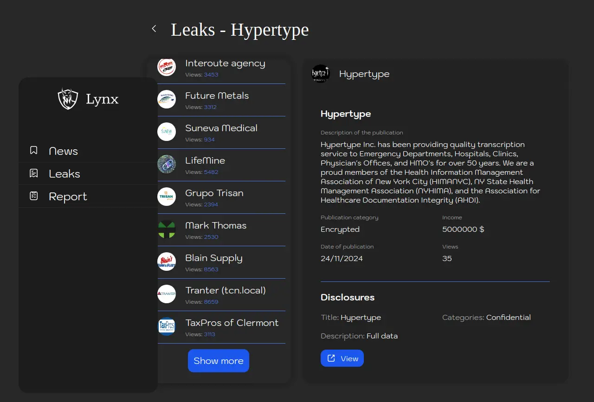Screen dimensions: 594x402
Task: Click the News bookmark icon
Action: (x=34, y=151)
